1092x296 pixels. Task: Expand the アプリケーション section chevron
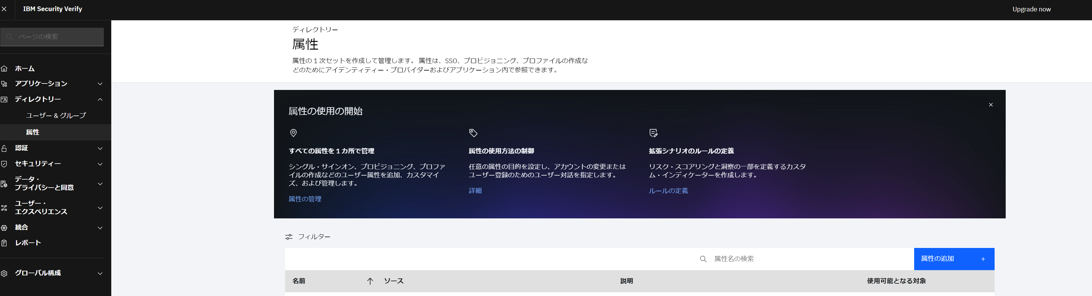[x=100, y=83]
